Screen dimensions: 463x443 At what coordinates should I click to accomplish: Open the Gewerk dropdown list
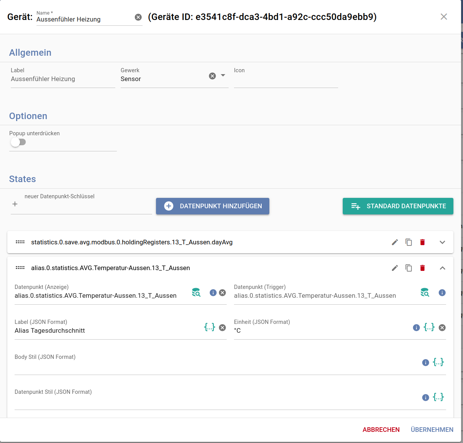point(223,76)
